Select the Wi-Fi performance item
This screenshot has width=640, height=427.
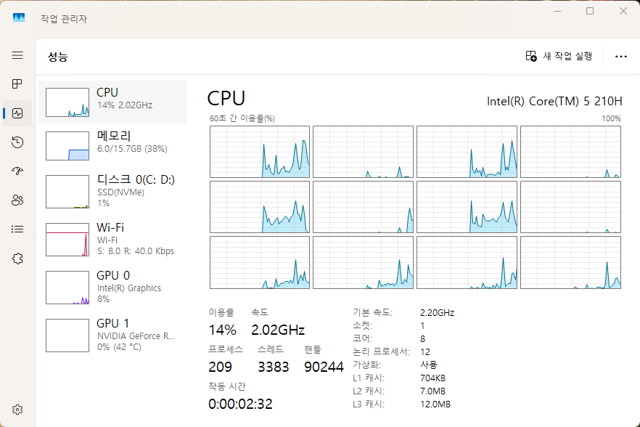tap(112, 239)
